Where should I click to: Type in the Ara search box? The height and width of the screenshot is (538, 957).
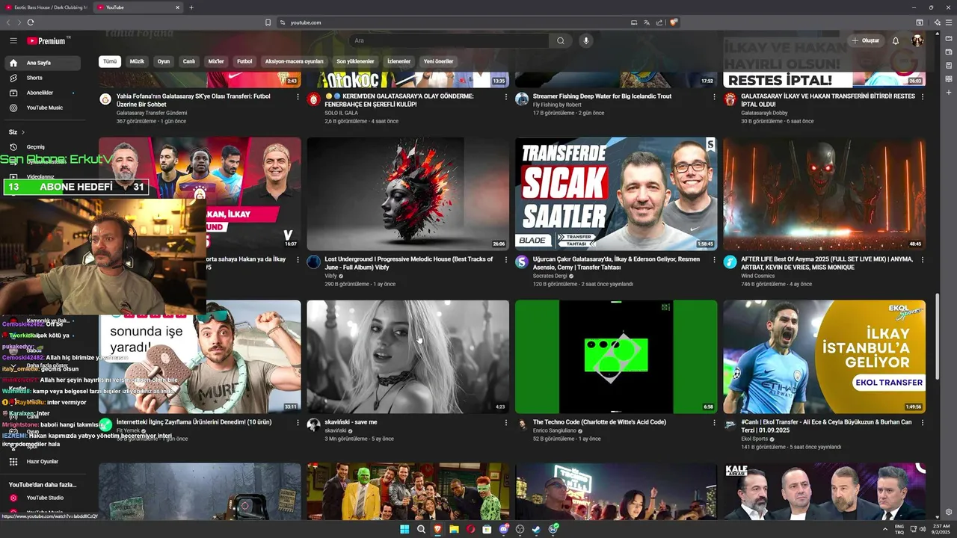coord(449,40)
